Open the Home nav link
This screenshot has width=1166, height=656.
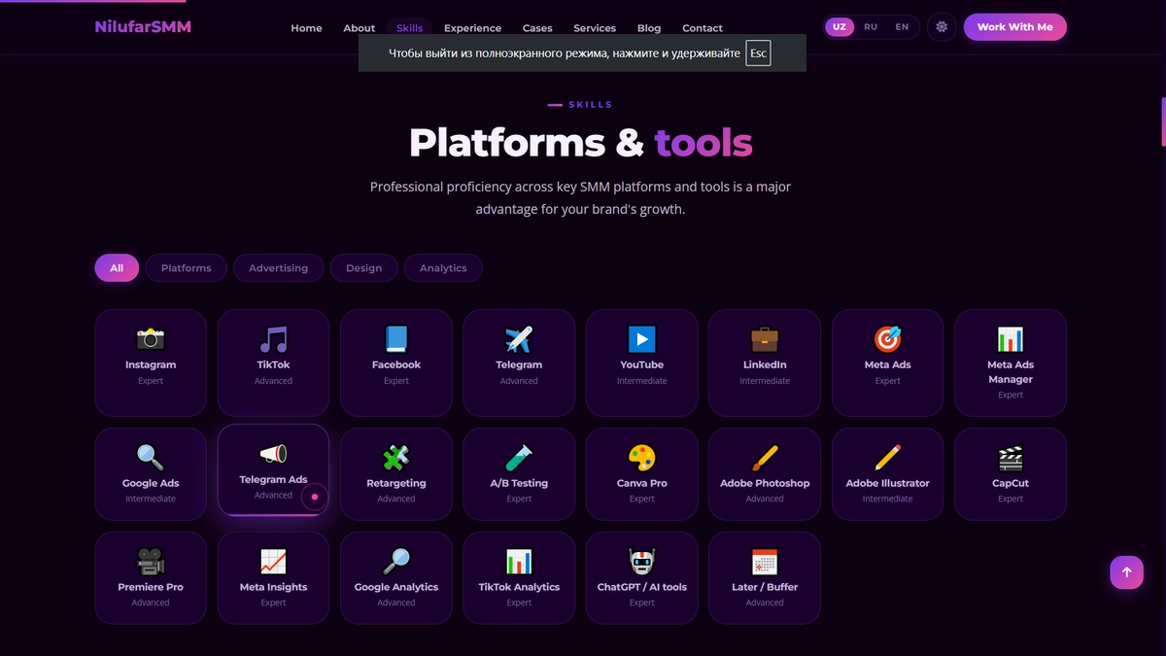tap(306, 28)
